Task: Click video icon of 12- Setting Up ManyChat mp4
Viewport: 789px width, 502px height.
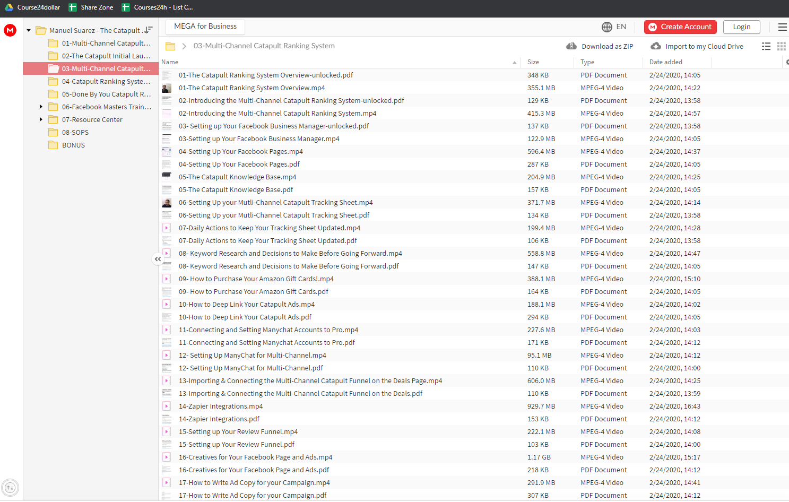Action: point(167,356)
